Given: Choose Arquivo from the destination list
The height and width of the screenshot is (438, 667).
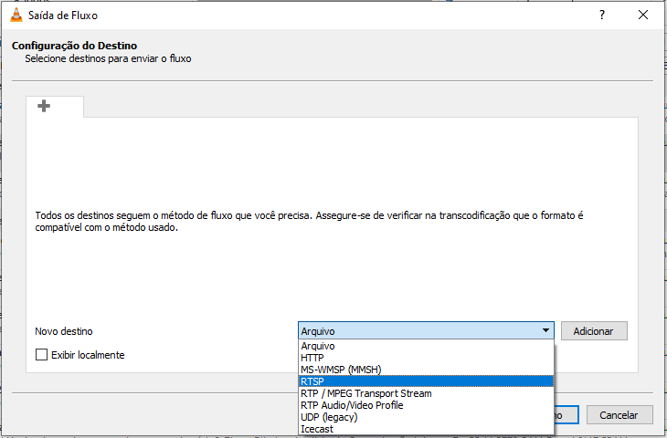Looking at the screenshot, I should click(426, 346).
